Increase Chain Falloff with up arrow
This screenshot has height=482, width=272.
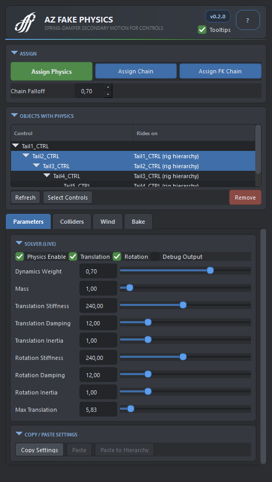[x=108, y=87]
